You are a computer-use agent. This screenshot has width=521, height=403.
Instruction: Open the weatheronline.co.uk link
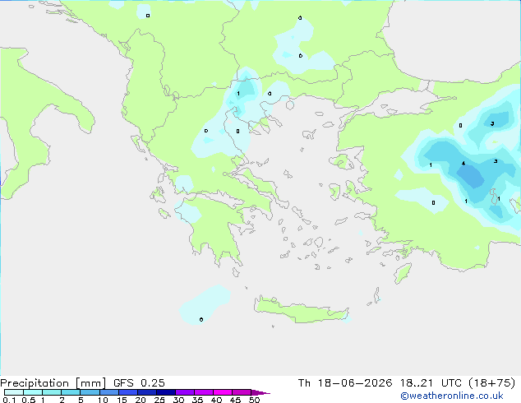click(452, 396)
